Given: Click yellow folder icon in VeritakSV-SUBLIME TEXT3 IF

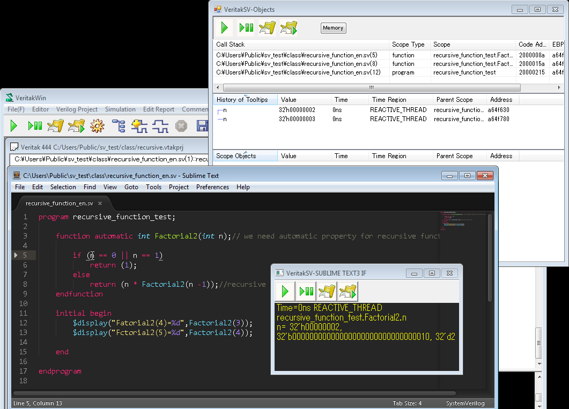Looking at the screenshot, I should coord(327,291).
